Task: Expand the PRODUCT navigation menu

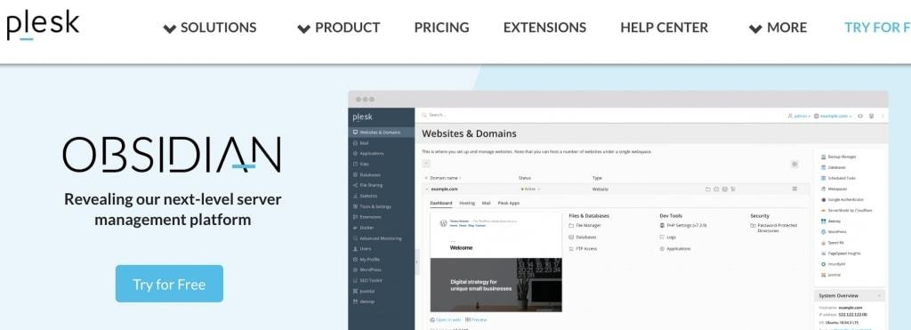Action: [x=339, y=28]
